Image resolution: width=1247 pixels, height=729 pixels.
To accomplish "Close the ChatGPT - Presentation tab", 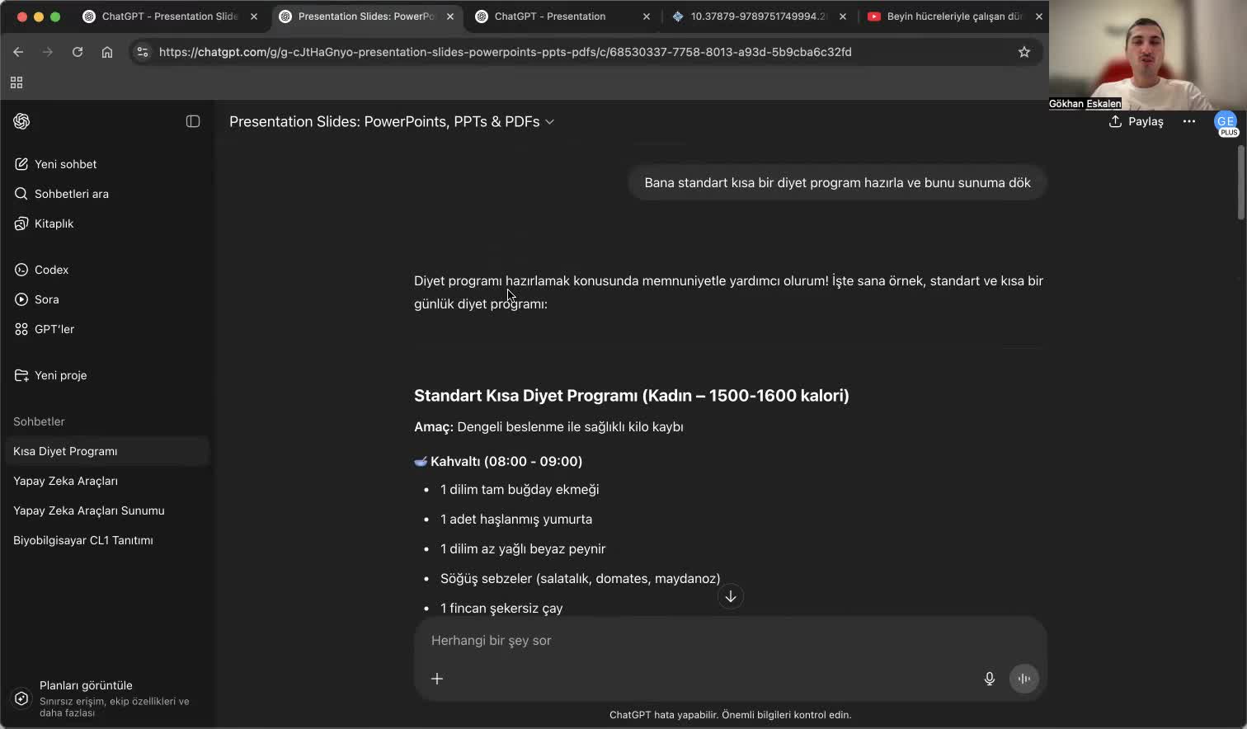I will tap(647, 16).
